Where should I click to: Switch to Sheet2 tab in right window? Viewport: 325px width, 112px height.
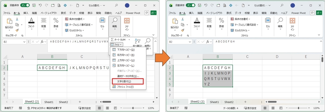229,102
